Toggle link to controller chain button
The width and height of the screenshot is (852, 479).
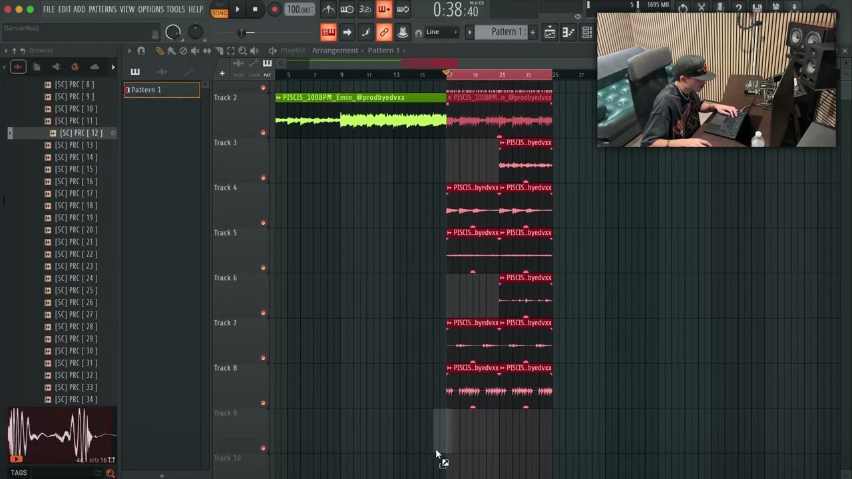(x=384, y=32)
